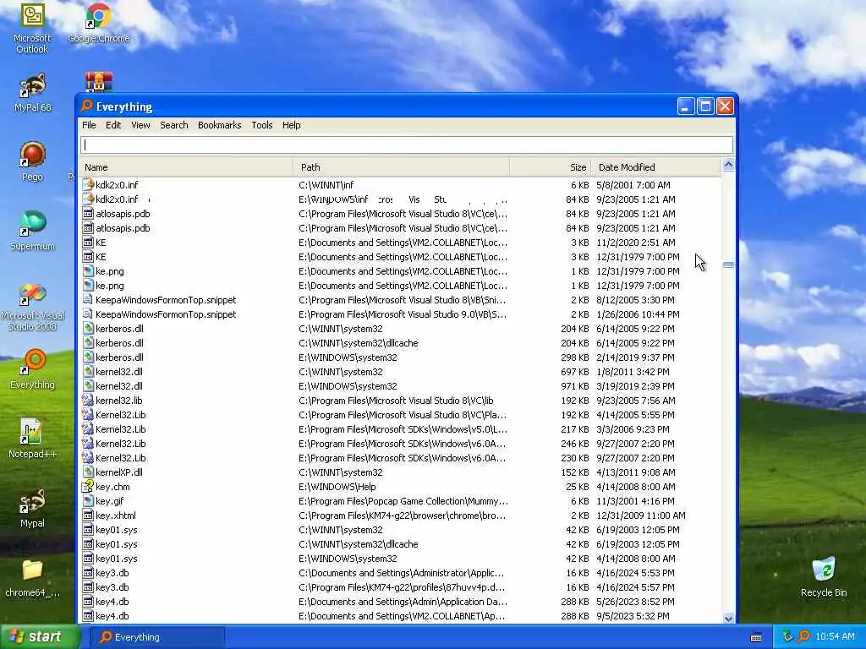Click the results list scrollbar thumb
This screenshot has height=649, width=866.
(728, 265)
